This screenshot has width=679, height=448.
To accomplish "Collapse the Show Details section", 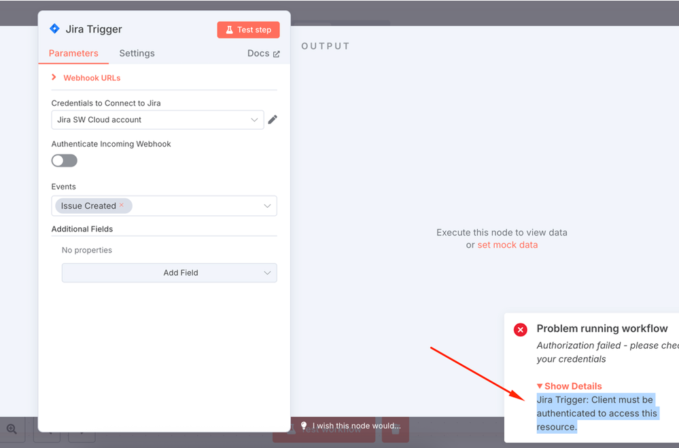I will (x=569, y=386).
